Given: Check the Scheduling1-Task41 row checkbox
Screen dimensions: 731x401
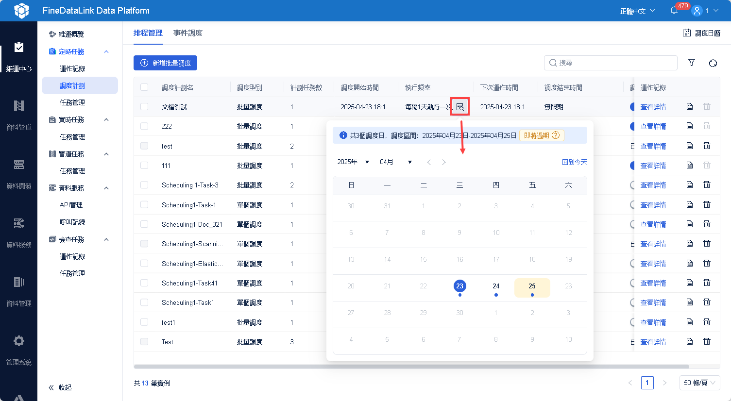Looking at the screenshot, I should tap(144, 283).
